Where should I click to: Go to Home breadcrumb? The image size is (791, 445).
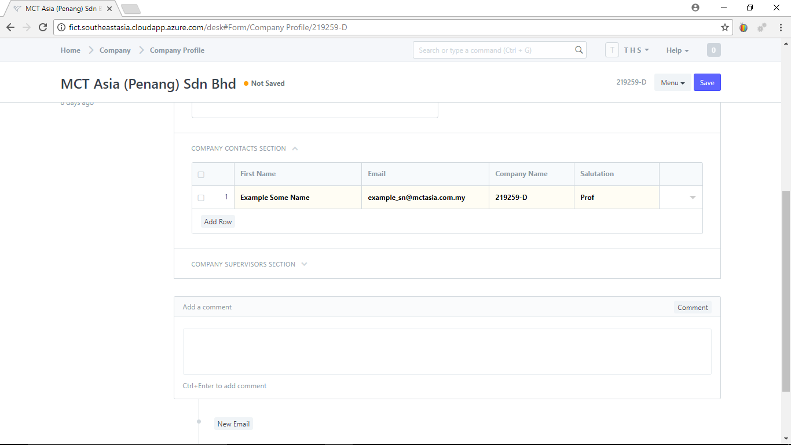(71, 50)
